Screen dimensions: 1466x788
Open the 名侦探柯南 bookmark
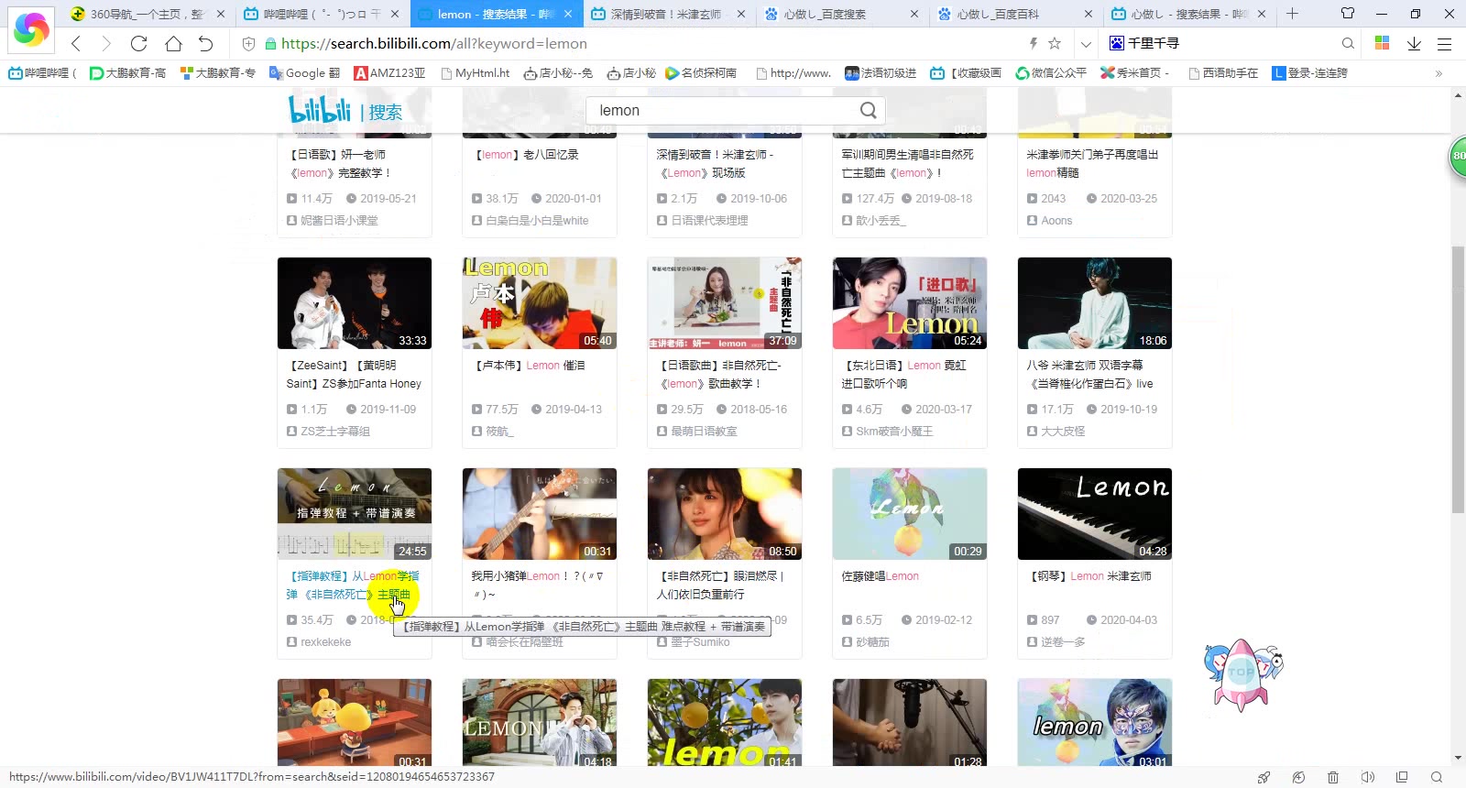(x=701, y=73)
